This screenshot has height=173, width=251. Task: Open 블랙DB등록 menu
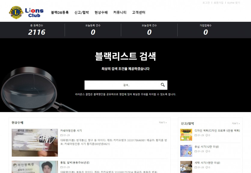60,13
